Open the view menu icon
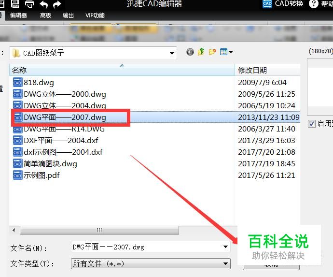The image size is (333, 277). [226, 52]
